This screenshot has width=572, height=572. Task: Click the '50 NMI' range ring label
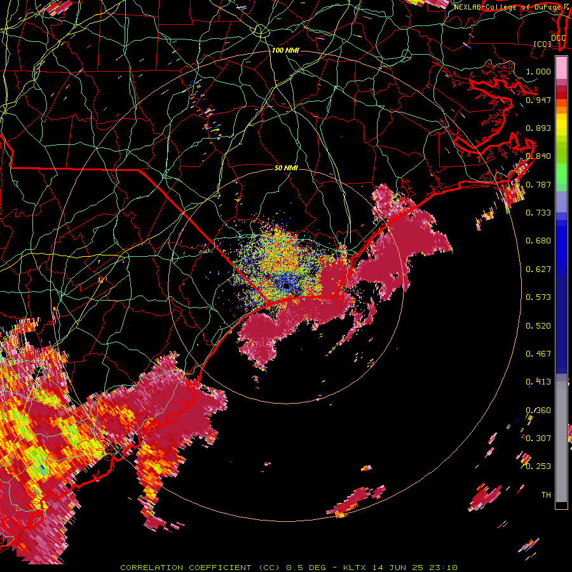coord(287,168)
